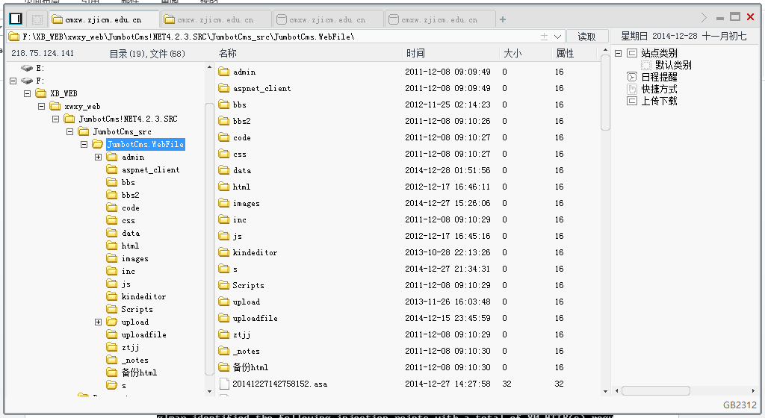Select uploadfile entry in file list
This screenshot has width=765, height=418.
(255, 318)
